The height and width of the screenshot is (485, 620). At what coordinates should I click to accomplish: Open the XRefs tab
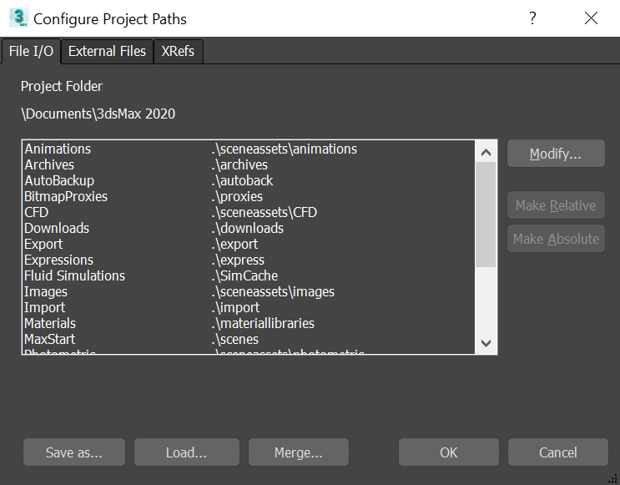(x=178, y=52)
